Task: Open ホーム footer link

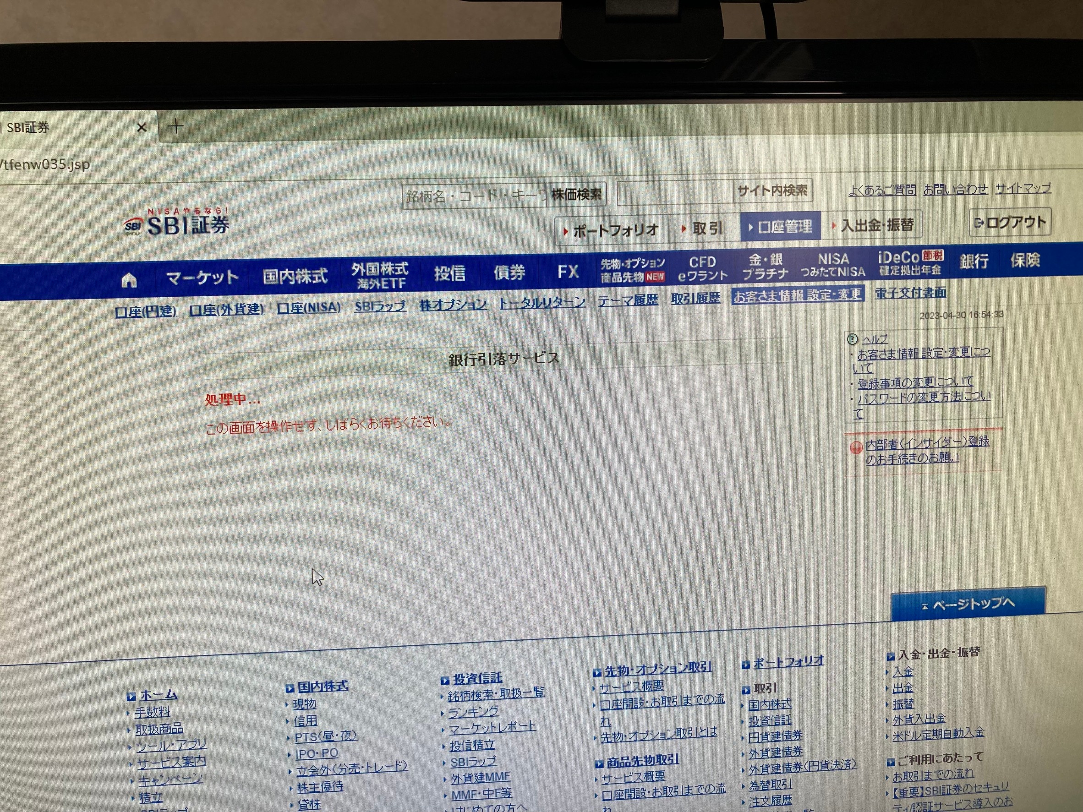Action: click(x=158, y=695)
